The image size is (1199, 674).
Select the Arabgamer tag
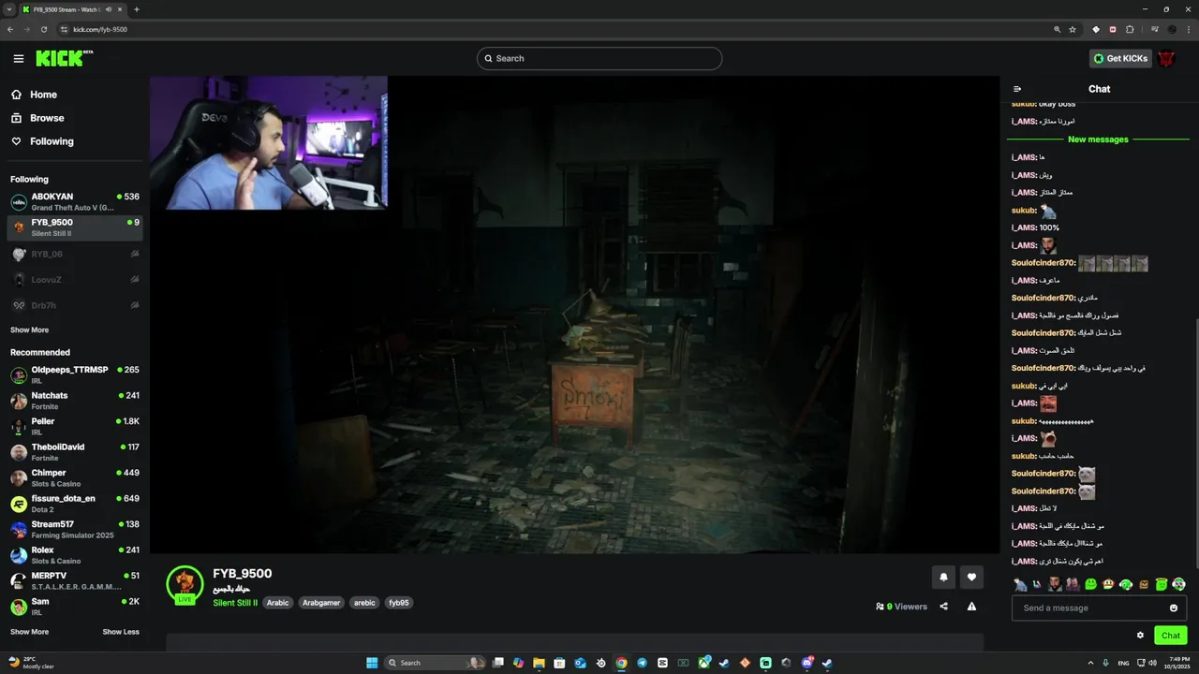pos(321,603)
